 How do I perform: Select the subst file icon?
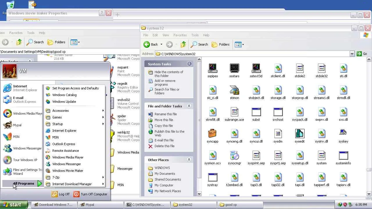point(256,114)
